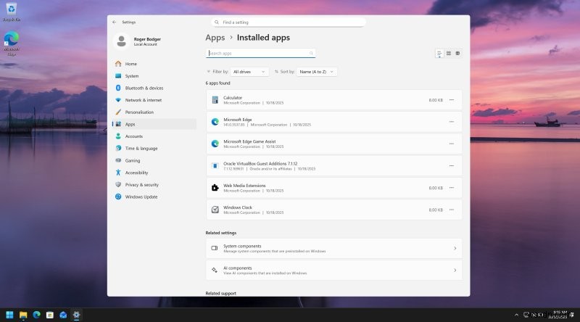Select Apps in the sidebar

click(154, 124)
